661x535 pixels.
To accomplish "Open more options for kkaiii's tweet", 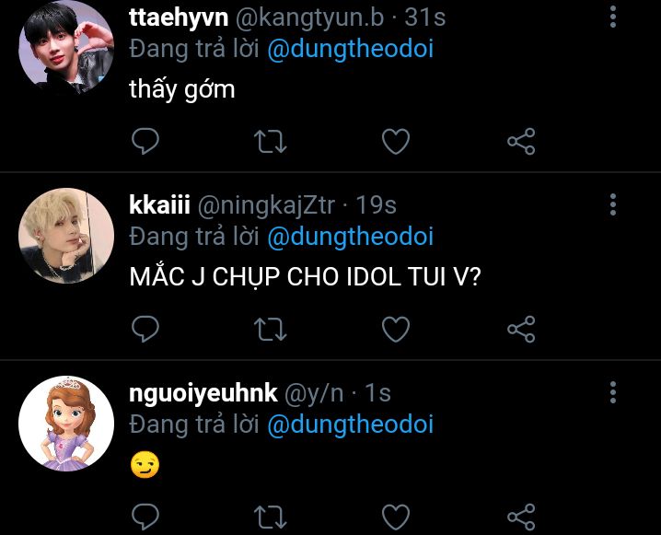I will point(613,205).
